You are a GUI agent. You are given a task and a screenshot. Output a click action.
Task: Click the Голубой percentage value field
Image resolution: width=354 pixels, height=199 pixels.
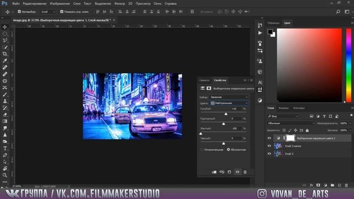[x=236, y=109]
